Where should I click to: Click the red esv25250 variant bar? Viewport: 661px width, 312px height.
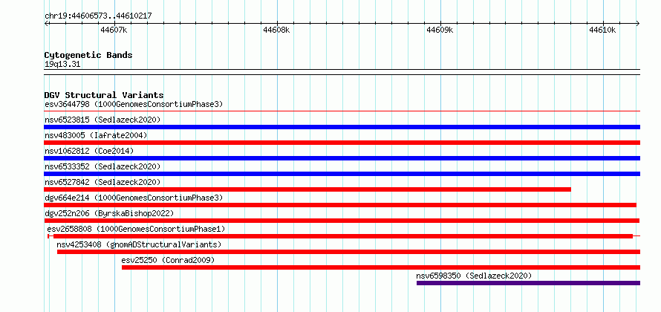click(381, 267)
